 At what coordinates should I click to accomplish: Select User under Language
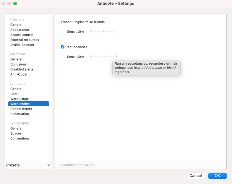14,94
